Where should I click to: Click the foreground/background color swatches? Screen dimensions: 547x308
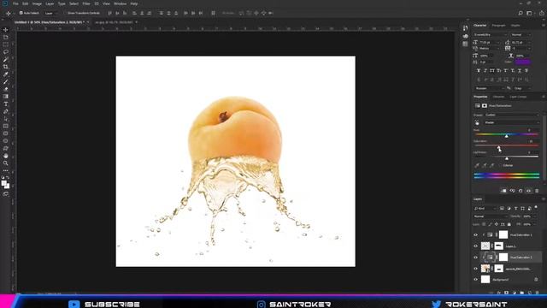[5, 185]
